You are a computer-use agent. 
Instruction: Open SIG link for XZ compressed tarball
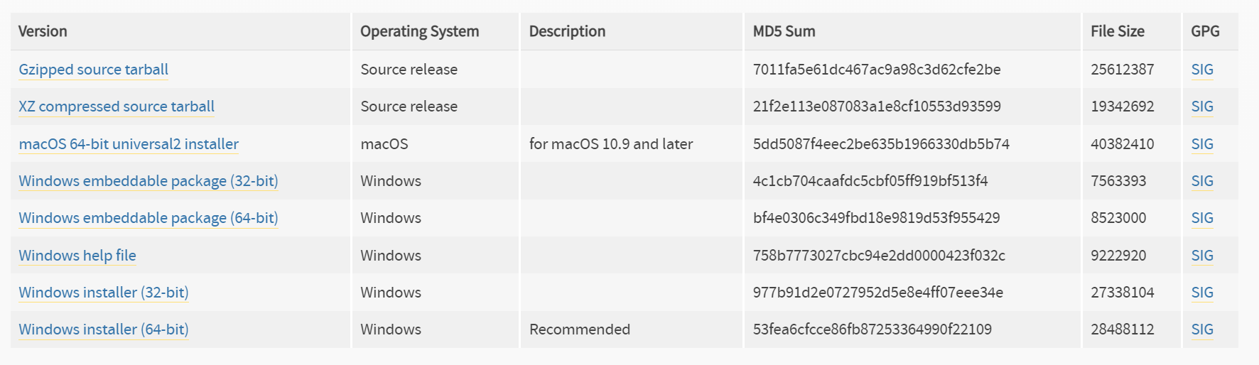(x=1202, y=107)
